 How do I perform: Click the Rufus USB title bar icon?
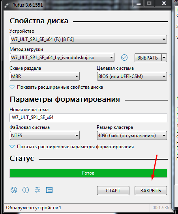[x=7, y=5]
